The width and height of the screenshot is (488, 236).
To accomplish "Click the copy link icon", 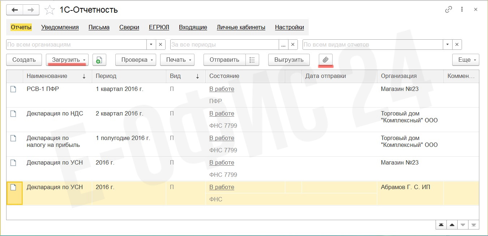I will (x=449, y=10).
